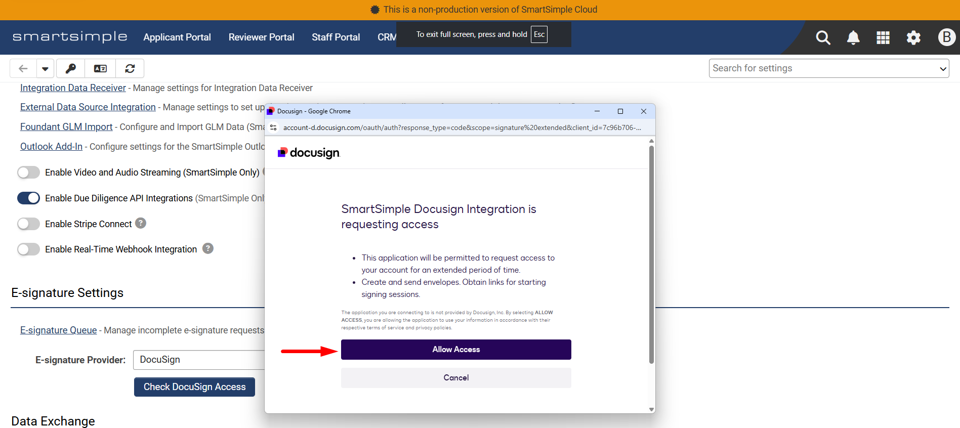Open the Foundant GLM Import link
The image size is (960, 428).
point(66,127)
